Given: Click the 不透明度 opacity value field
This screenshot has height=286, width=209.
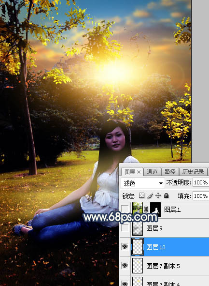Looking at the screenshot, I should (201, 182).
